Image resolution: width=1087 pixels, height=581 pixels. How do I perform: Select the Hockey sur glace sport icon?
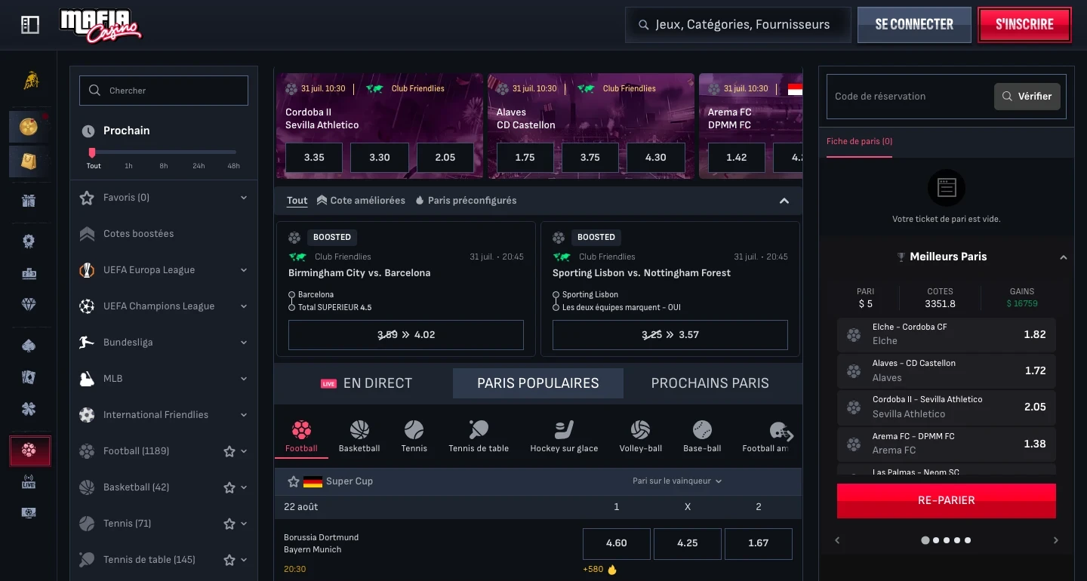[x=564, y=437]
